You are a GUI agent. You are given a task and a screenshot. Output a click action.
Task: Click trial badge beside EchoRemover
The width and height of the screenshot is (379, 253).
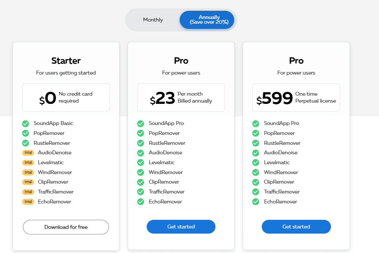(x=28, y=202)
